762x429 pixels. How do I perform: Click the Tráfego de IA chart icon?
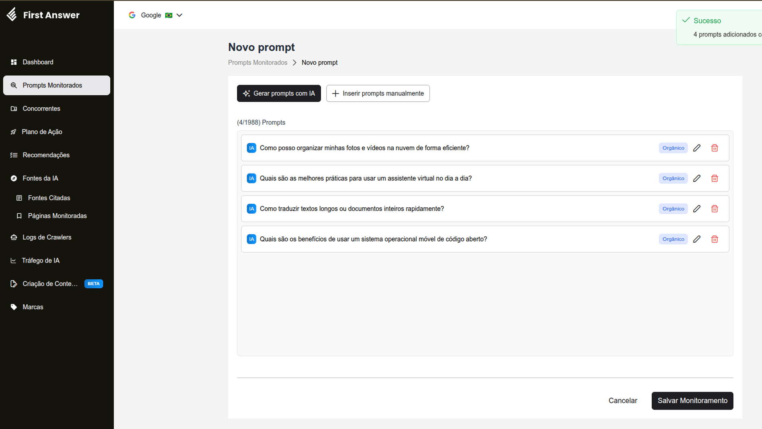pos(13,261)
